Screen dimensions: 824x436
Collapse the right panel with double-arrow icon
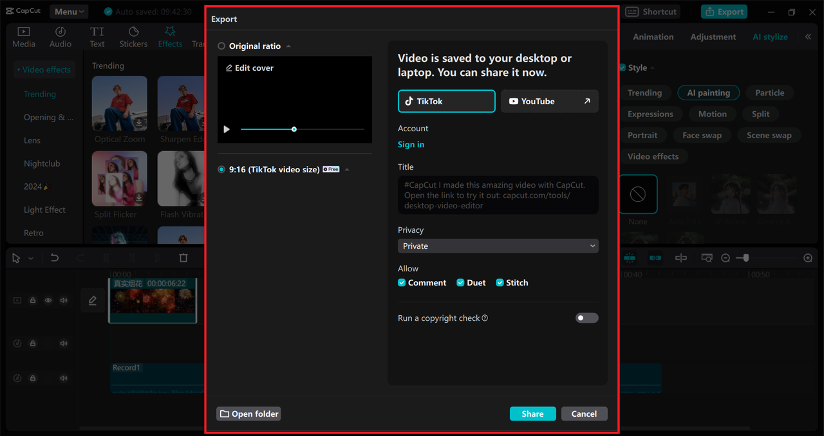pos(808,37)
